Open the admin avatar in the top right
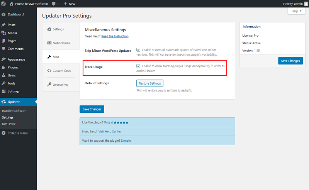The image size is (309, 190). click(306, 4)
